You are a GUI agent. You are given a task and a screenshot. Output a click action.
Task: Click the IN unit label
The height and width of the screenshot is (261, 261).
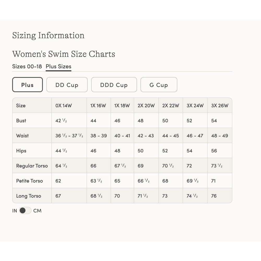(15, 211)
